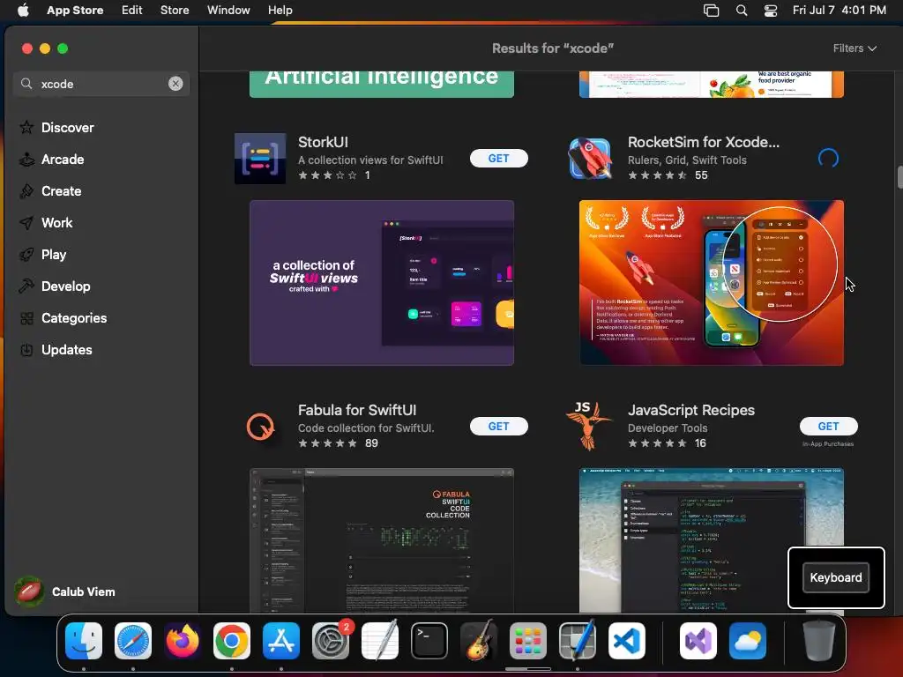Get the Fabula for SwiftUI app
Viewport: 903px width, 677px height.
499,426
